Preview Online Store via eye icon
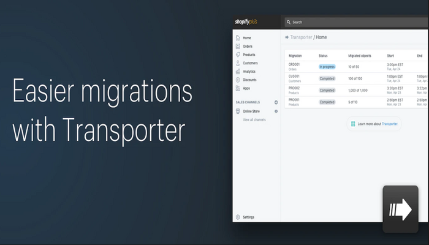 pyautogui.click(x=276, y=111)
